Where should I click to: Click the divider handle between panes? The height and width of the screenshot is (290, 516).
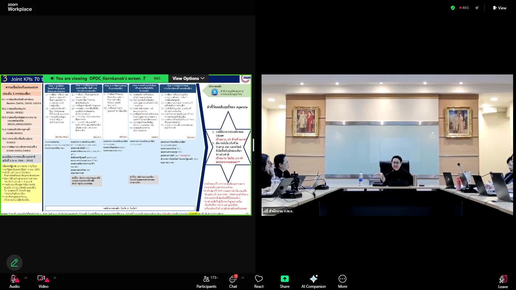[253, 145]
